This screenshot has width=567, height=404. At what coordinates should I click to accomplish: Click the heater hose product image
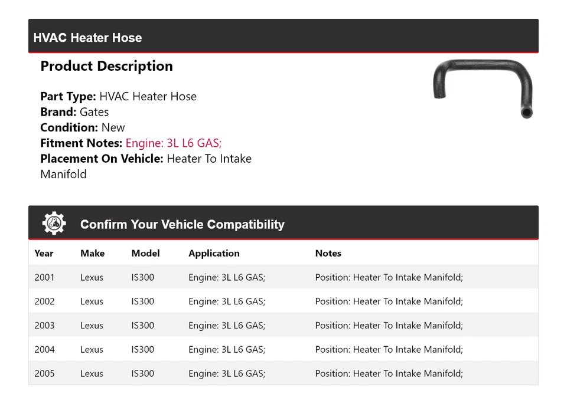click(483, 87)
